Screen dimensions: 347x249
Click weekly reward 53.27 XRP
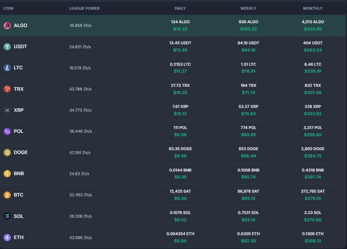pyautogui.click(x=248, y=106)
